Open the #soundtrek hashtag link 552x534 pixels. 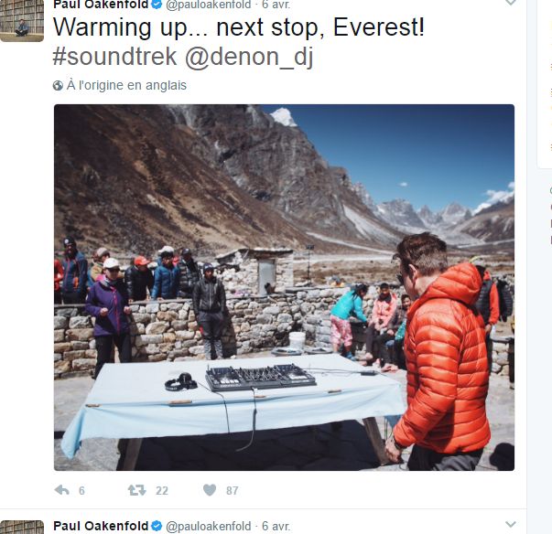pos(114,57)
